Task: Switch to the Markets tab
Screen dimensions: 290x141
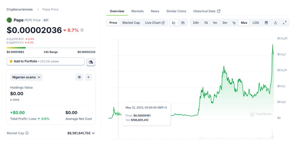Action: tap(137, 11)
